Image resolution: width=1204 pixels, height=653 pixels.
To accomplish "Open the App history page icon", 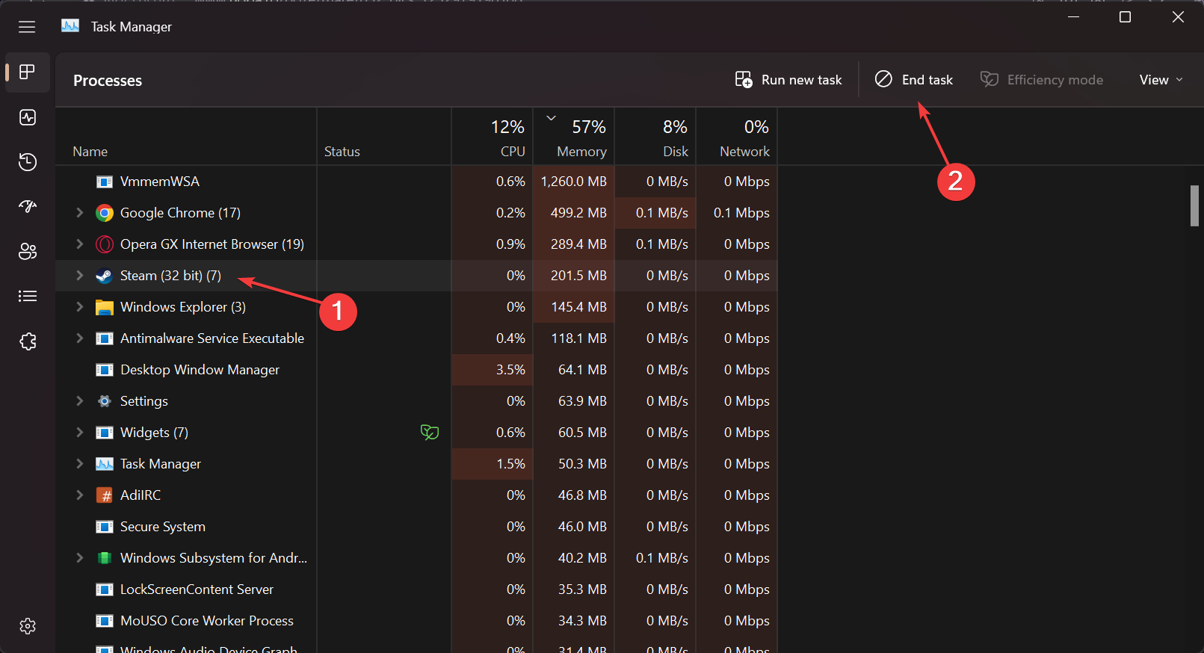I will tap(28, 162).
